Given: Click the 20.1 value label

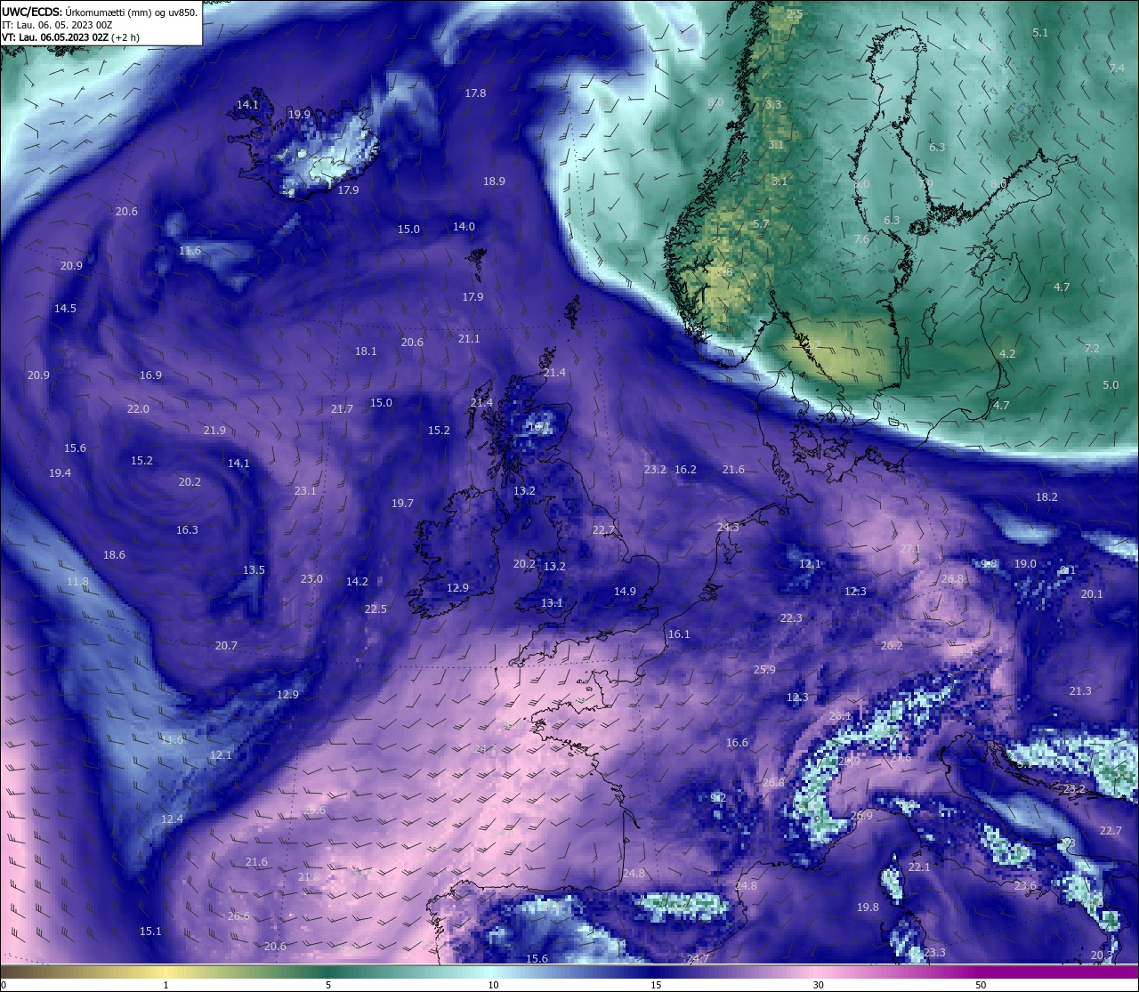Looking at the screenshot, I should pyautogui.click(x=1092, y=594).
